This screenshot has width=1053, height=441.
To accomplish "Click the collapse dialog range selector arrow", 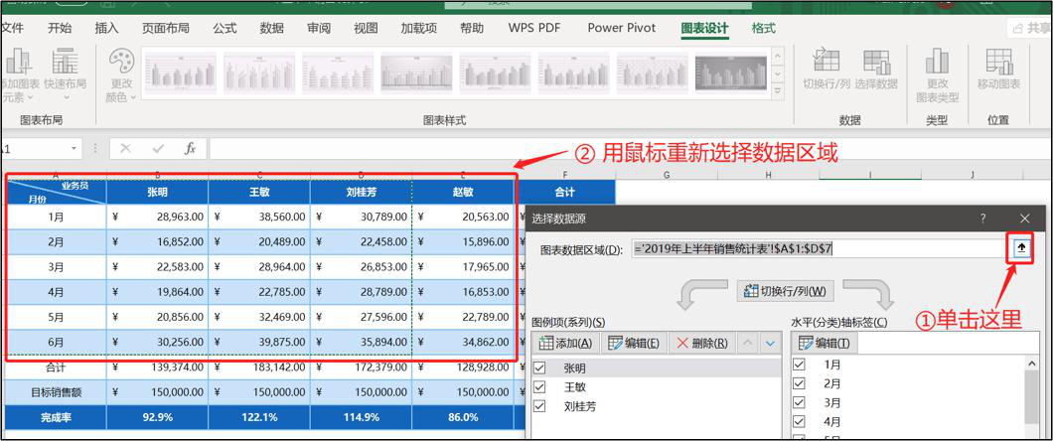I will (x=1022, y=248).
